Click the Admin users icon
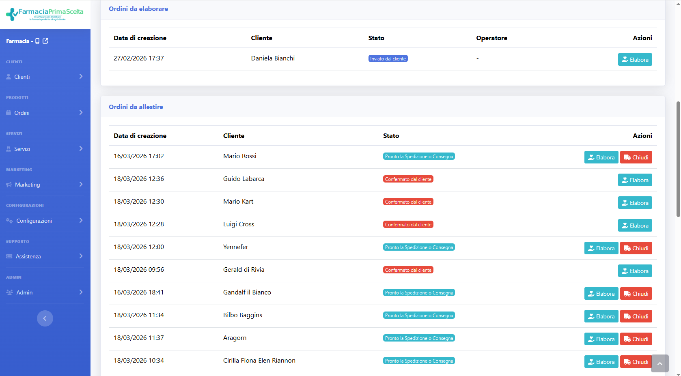This screenshot has width=681, height=376. coord(9,292)
